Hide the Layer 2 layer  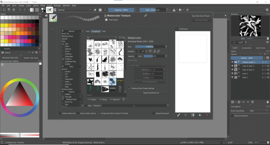click(x=232, y=74)
